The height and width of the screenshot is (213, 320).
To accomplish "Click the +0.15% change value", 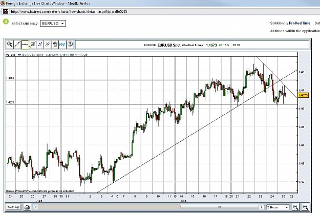I will (x=224, y=45).
